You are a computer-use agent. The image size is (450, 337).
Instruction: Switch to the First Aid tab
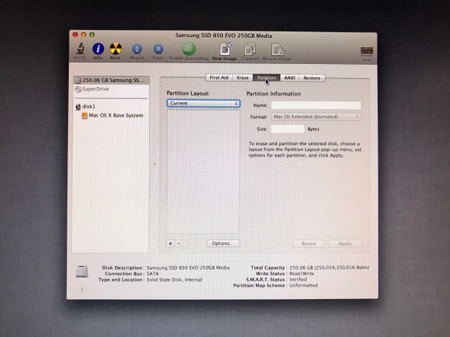point(219,78)
